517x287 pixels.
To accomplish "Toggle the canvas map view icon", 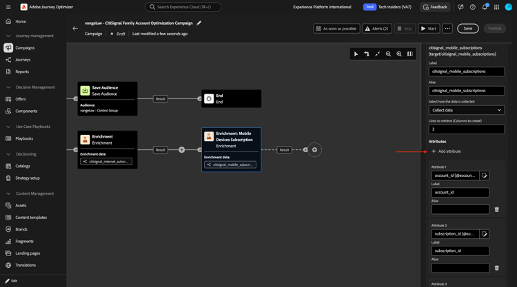I will point(410,54).
